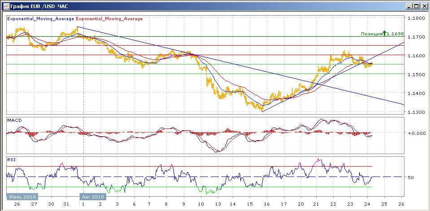Click the Авг 2018 month label

(x=92, y=197)
